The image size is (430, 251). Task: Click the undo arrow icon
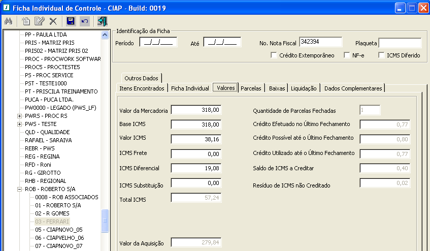84,21
